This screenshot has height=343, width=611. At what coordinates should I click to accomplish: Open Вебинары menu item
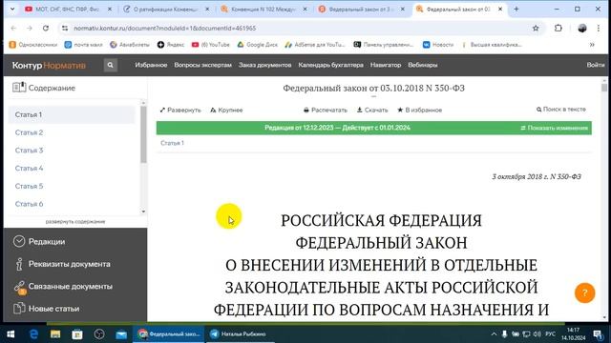(423, 65)
